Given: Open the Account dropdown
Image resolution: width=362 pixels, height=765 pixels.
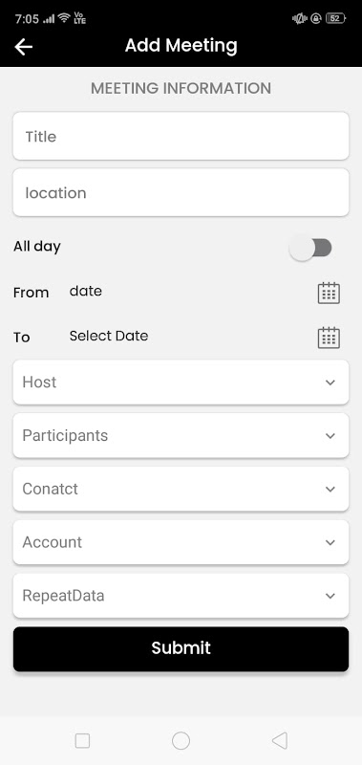Looking at the screenshot, I should point(181,542).
